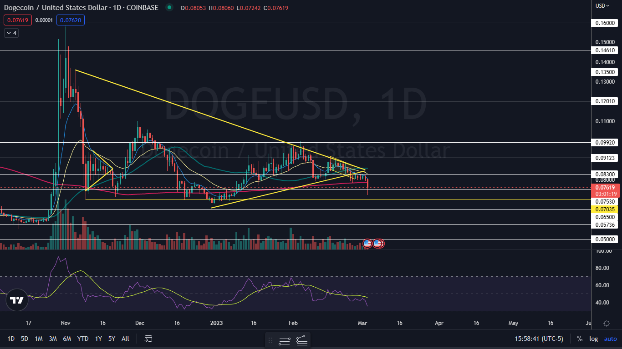
Task: Expand the collapsed indicators legend showing 4
Action: (x=11, y=33)
